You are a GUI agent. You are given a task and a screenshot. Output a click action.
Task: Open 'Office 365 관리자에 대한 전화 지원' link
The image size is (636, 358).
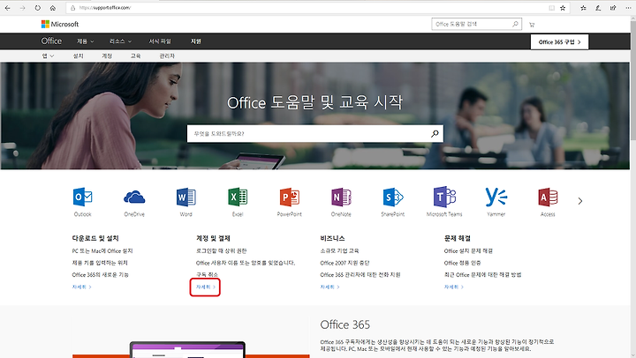coord(360,274)
